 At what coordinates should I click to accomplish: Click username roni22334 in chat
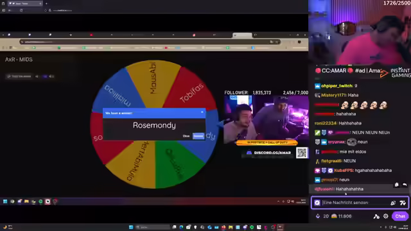(326, 123)
